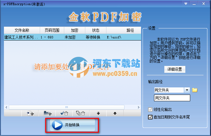Close the x-PDFEncryption window

tap(203, 4)
